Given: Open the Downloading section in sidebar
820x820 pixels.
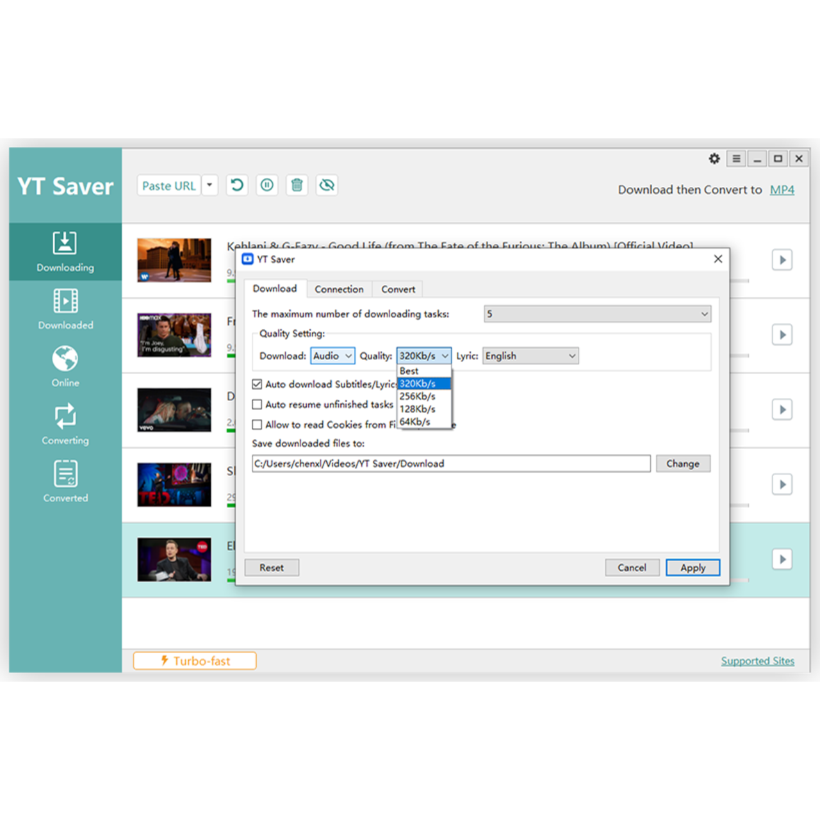Looking at the screenshot, I should pos(65,251).
